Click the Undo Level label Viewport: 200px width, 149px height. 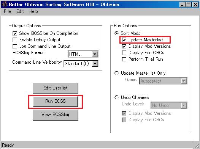[x=133, y=104]
